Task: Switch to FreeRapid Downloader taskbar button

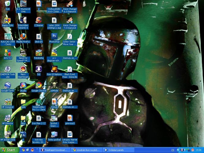Action: [55, 150]
